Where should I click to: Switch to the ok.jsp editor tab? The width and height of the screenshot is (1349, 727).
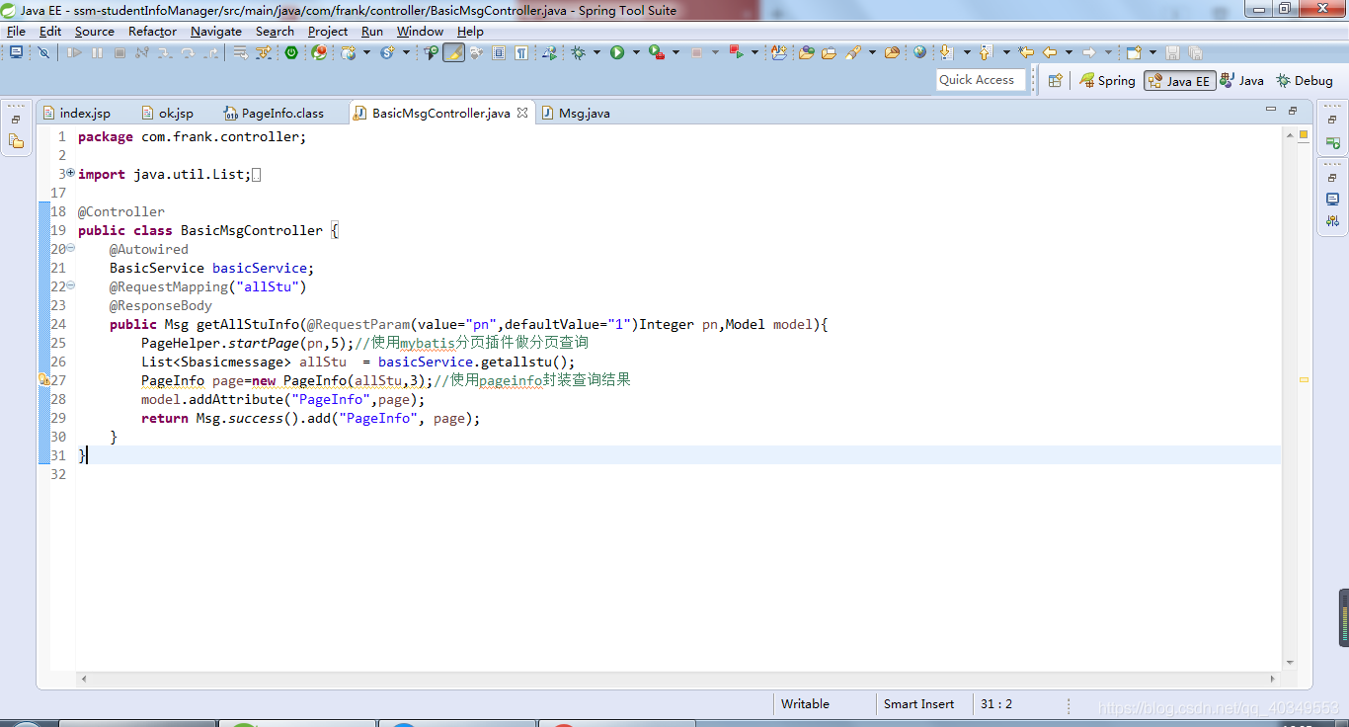(x=168, y=113)
